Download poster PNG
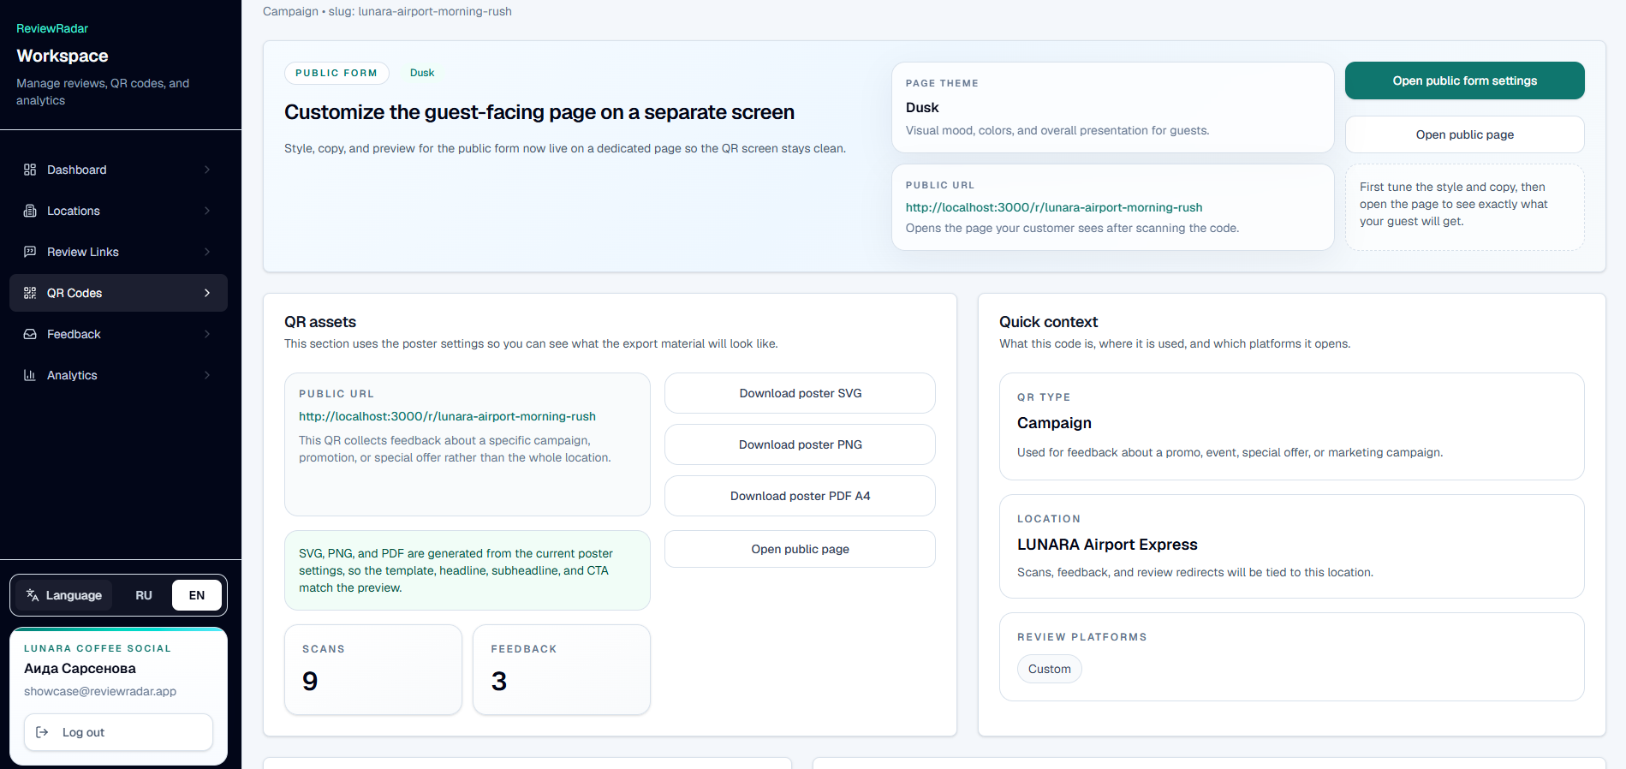 click(800, 444)
